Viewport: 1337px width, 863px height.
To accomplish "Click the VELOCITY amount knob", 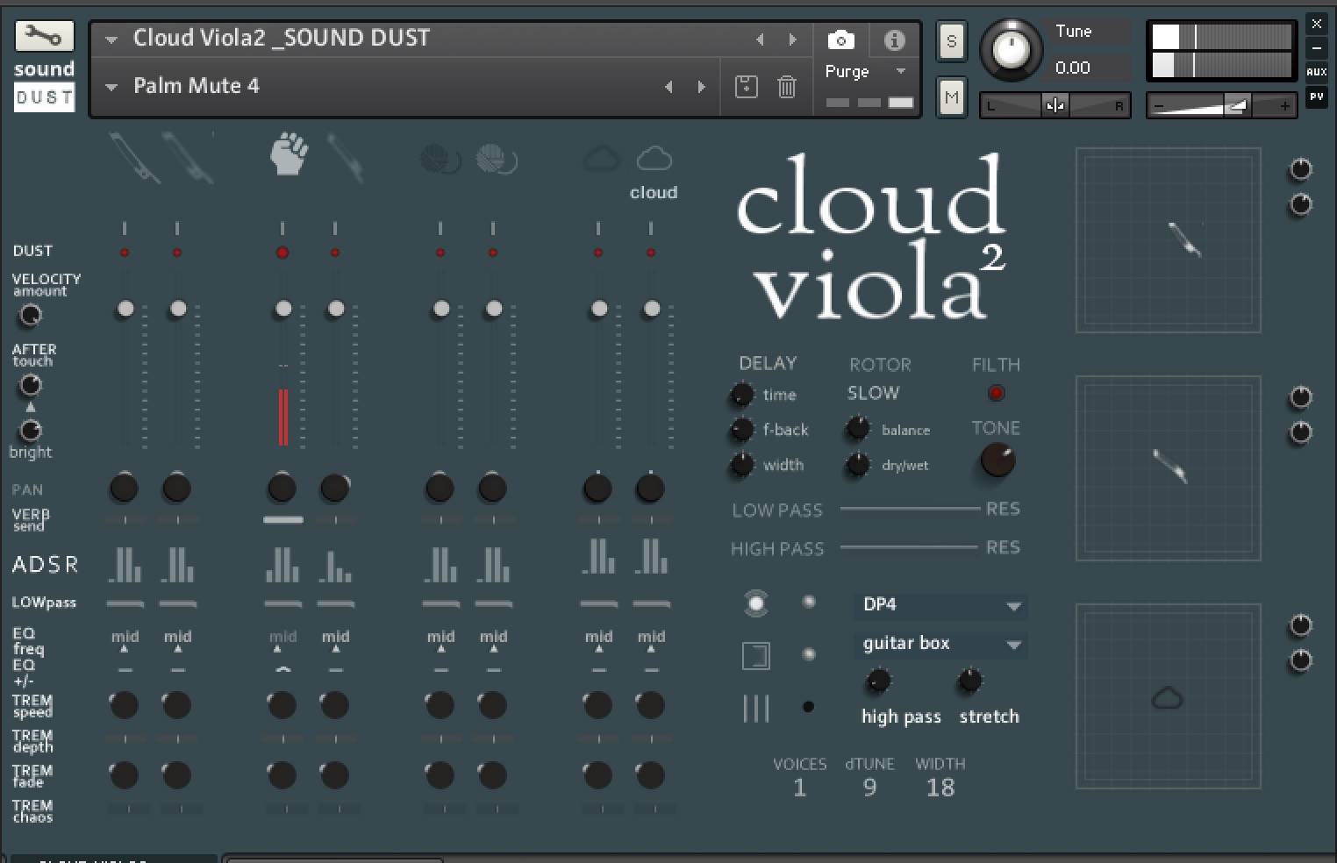I will (30, 314).
